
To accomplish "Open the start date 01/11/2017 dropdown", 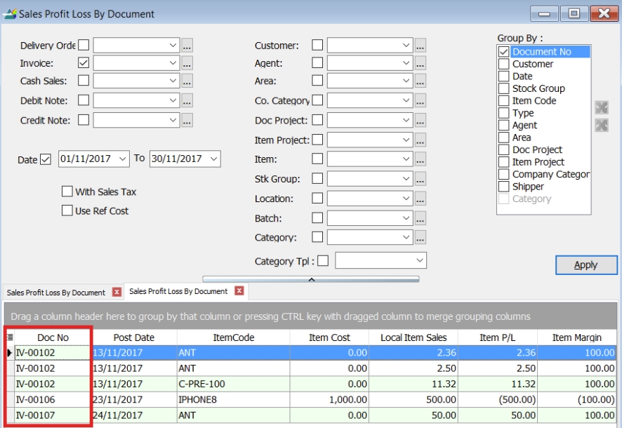I will tap(124, 159).
